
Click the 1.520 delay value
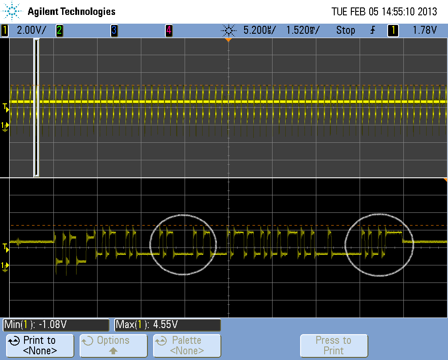(x=303, y=30)
